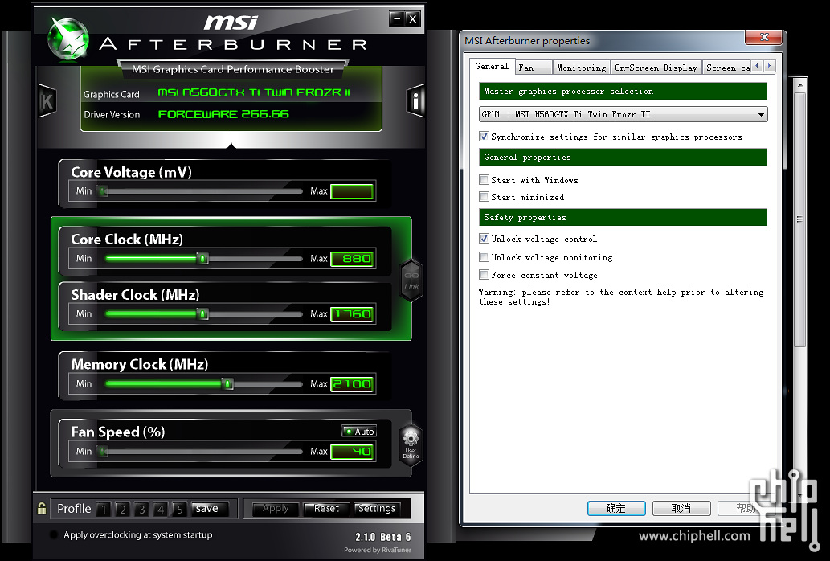Close the MSI Afterburner main window
Viewport: 830px width, 561px height.
coord(413,19)
